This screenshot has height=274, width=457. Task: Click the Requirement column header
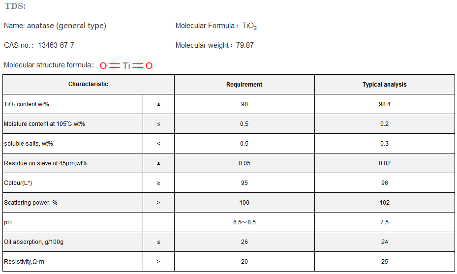[x=244, y=85]
